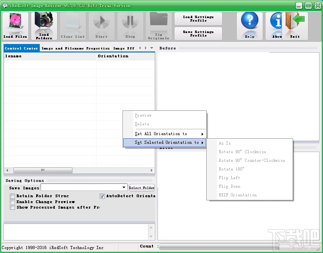This screenshot has width=323, height=253.
Task: Start the image processing
Action: point(101,26)
